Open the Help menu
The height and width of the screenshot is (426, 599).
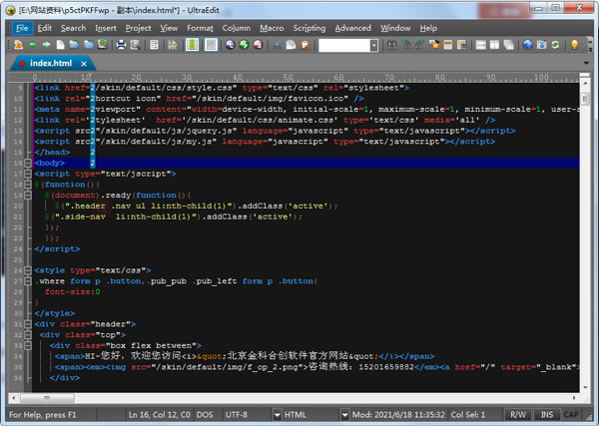[428, 28]
